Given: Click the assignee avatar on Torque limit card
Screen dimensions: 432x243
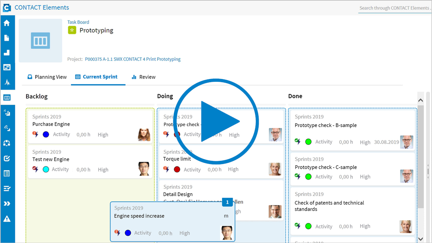Looking at the screenshot, I should pyautogui.click(x=275, y=169).
